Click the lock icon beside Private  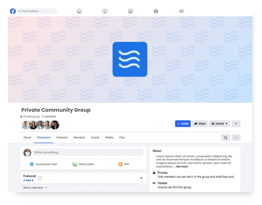154,172
